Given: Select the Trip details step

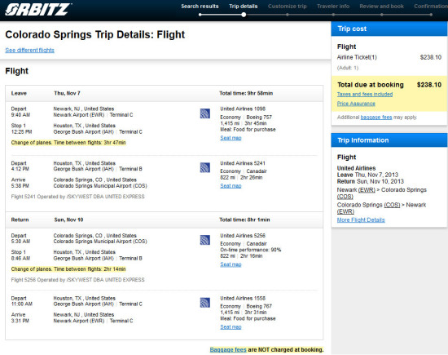Looking at the screenshot, I should [x=244, y=7].
